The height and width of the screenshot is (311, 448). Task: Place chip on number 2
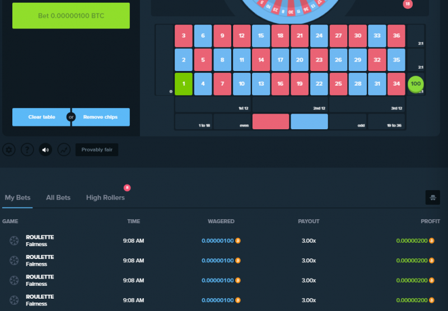[184, 60]
